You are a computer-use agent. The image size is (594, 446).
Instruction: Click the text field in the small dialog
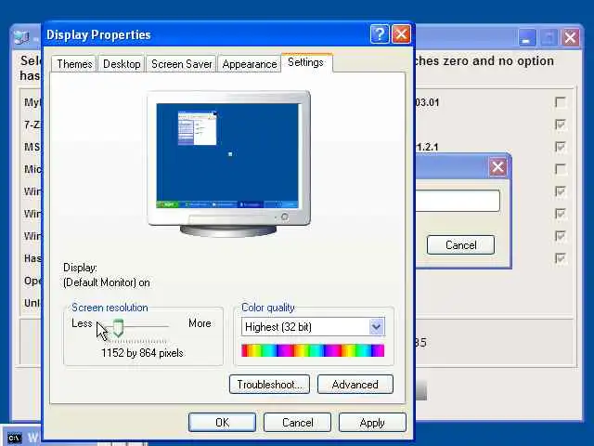click(458, 201)
